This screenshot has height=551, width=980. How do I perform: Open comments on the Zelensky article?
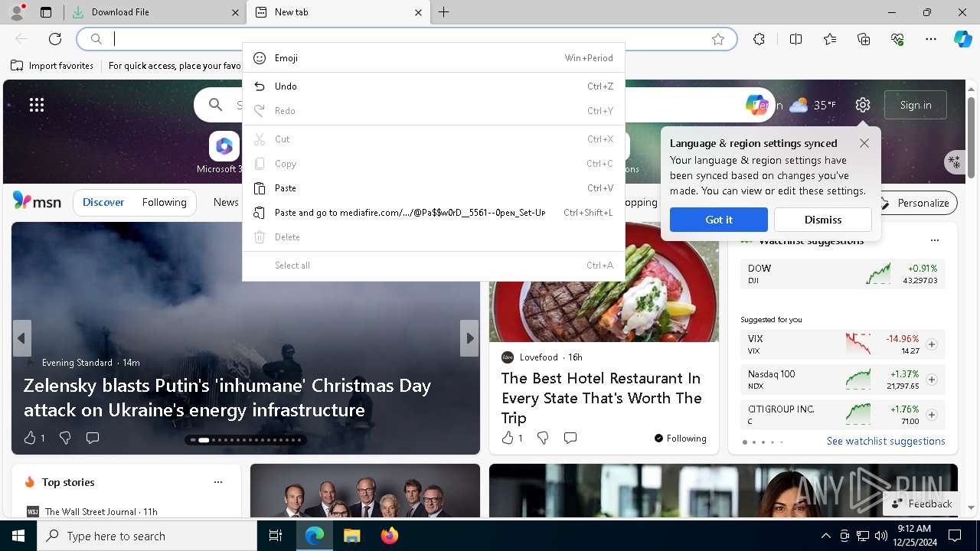[93, 438]
